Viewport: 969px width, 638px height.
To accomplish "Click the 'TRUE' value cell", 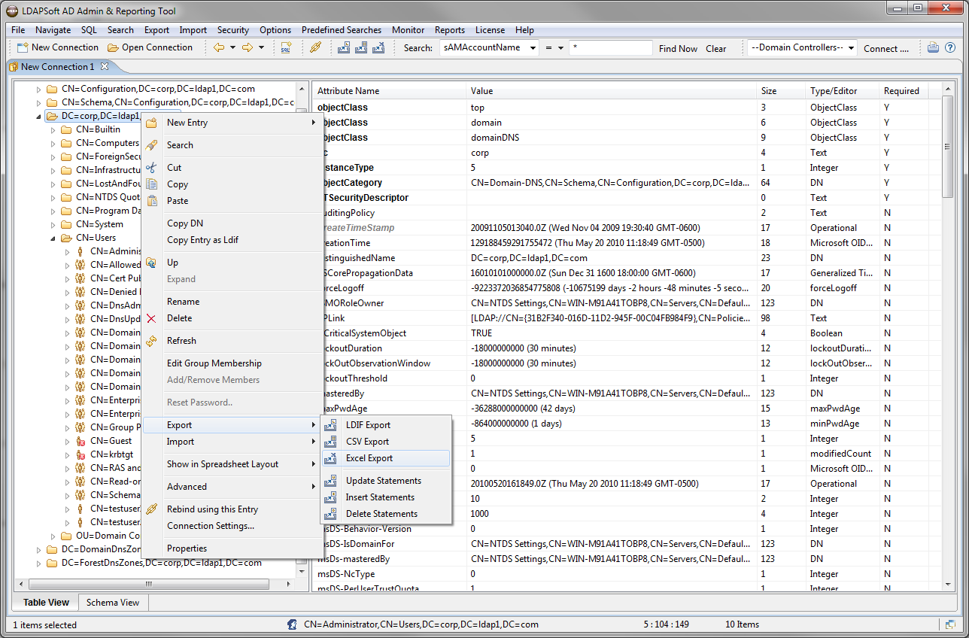I will click(x=481, y=333).
